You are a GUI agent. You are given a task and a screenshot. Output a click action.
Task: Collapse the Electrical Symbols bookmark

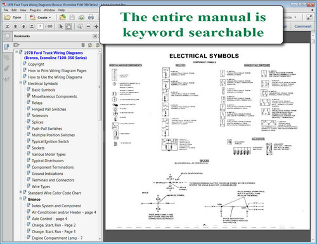point(21,82)
